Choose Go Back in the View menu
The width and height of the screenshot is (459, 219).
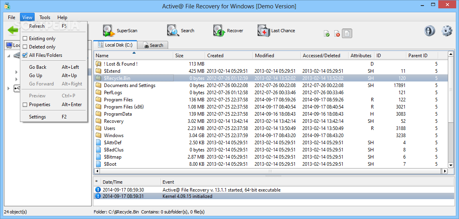coord(54,67)
